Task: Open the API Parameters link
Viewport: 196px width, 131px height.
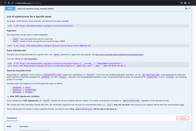Action: [31, 59]
